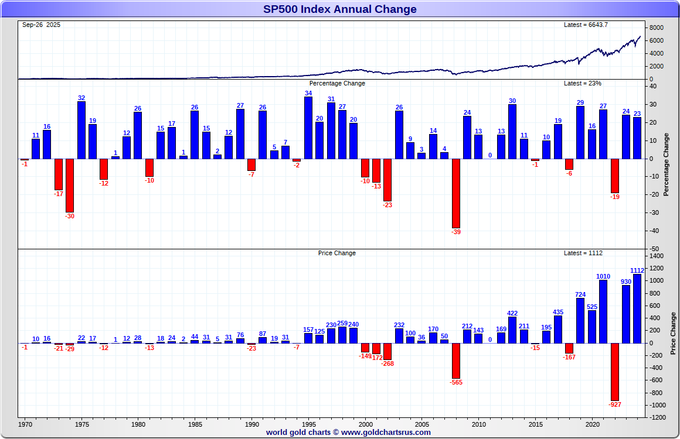Click the centered 'Price Change' panel heading
The height and width of the screenshot is (439, 680).
click(x=336, y=253)
